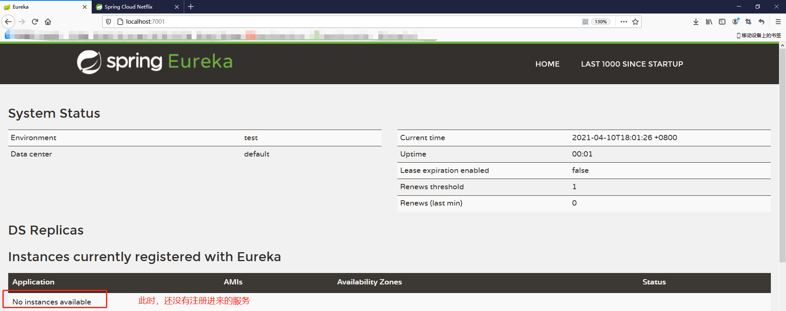Click the 'Renews (last min)' row label

(x=431, y=203)
